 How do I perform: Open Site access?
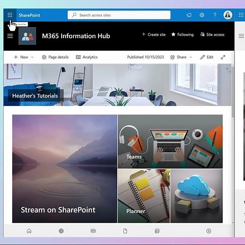click(212, 34)
